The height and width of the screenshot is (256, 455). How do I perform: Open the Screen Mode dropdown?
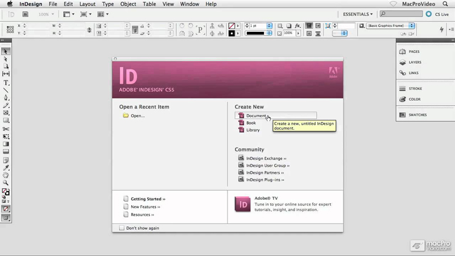86,14
